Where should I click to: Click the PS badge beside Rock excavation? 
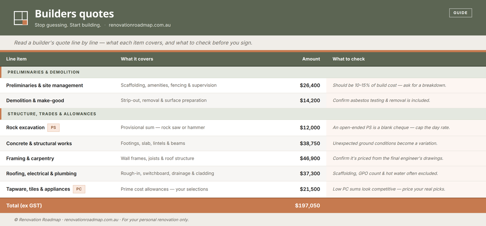pyautogui.click(x=53, y=128)
